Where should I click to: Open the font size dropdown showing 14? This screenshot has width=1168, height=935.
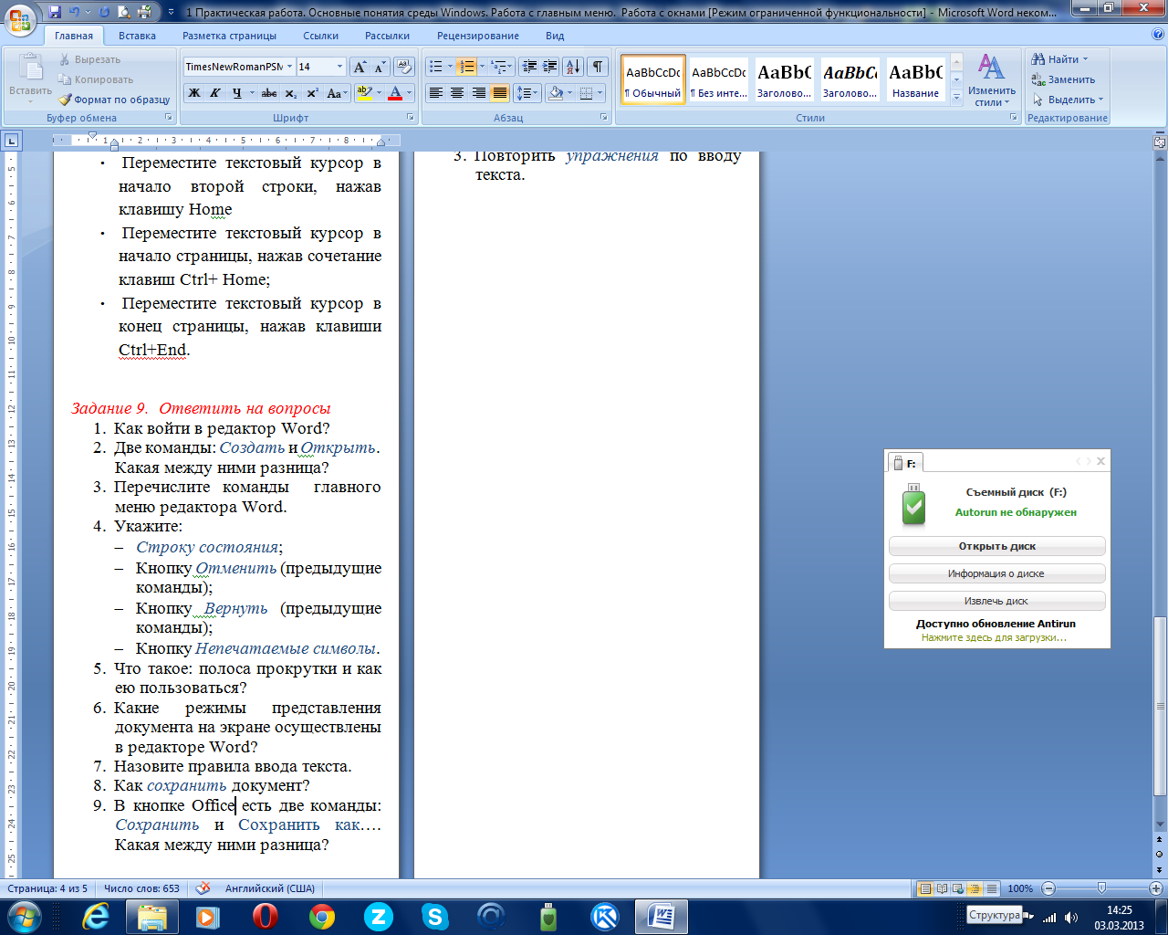point(340,67)
